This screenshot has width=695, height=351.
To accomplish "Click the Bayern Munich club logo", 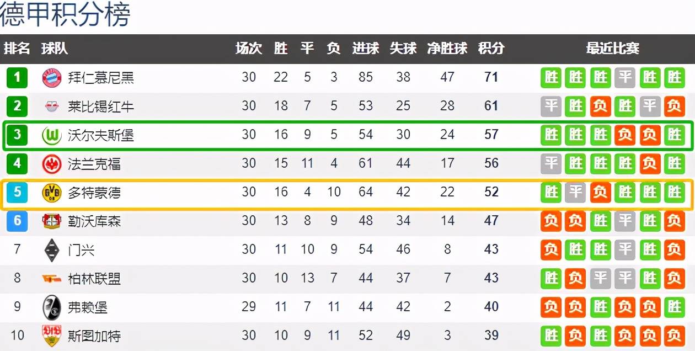I will 52,77.
